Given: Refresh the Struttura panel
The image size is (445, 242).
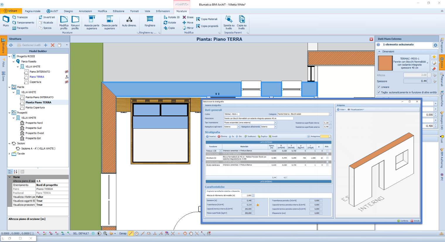Looking at the screenshot, I should (x=11, y=45).
